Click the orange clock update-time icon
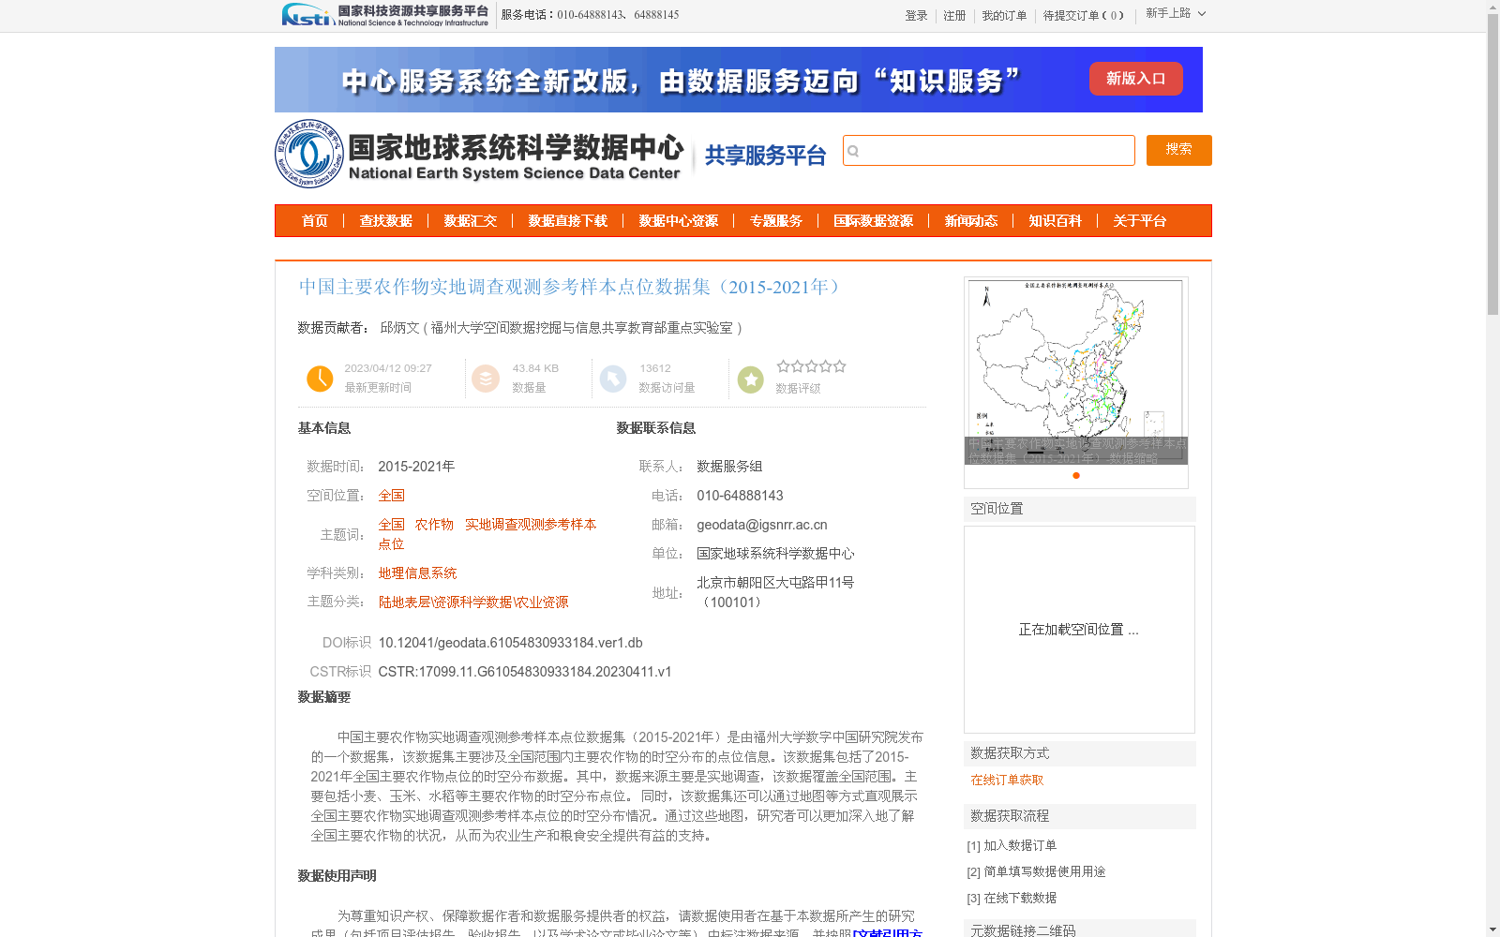Viewport: 1500px width, 937px height. 320,379
